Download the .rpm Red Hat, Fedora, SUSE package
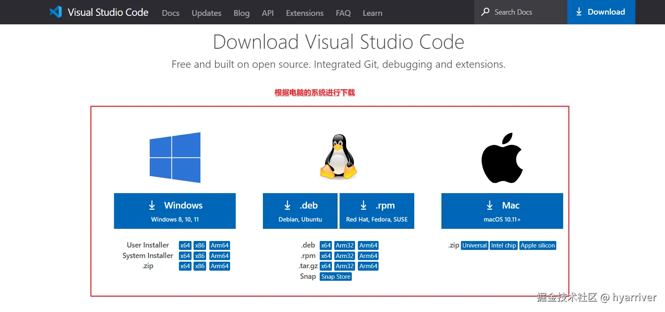The width and height of the screenshot is (665, 312). 377,211
